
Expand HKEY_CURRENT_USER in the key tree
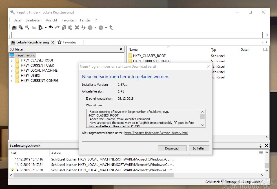click(x=12, y=66)
